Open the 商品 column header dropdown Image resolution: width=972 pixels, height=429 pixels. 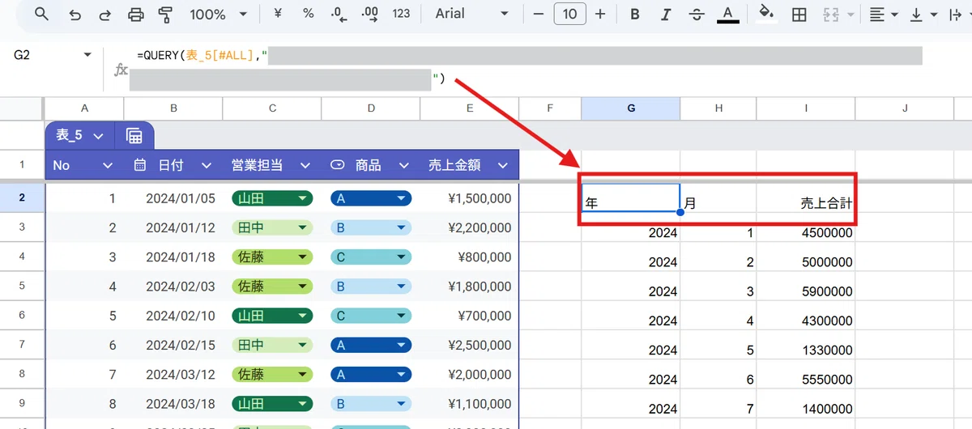pyautogui.click(x=404, y=165)
